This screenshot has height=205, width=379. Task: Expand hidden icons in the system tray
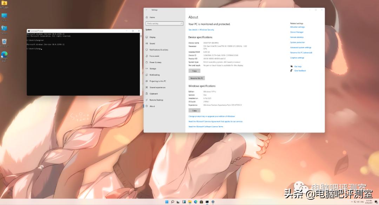[353, 202]
